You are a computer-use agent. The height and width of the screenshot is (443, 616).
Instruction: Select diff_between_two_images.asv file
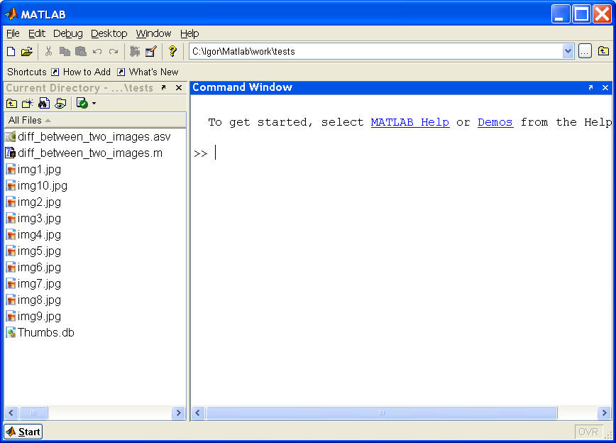click(94, 137)
